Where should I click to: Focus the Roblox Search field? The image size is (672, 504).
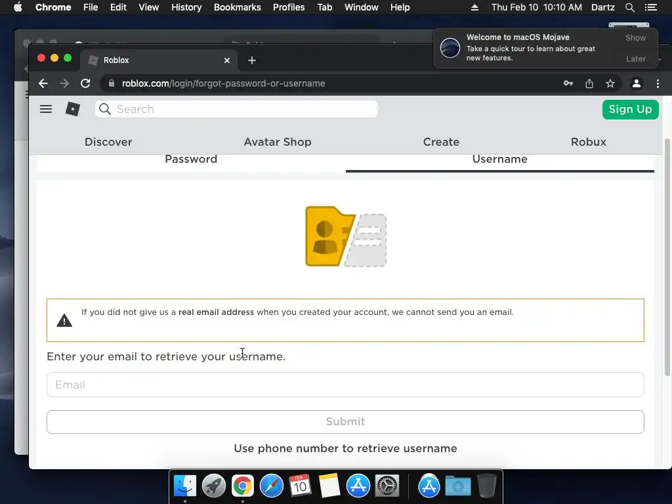(236, 109)
